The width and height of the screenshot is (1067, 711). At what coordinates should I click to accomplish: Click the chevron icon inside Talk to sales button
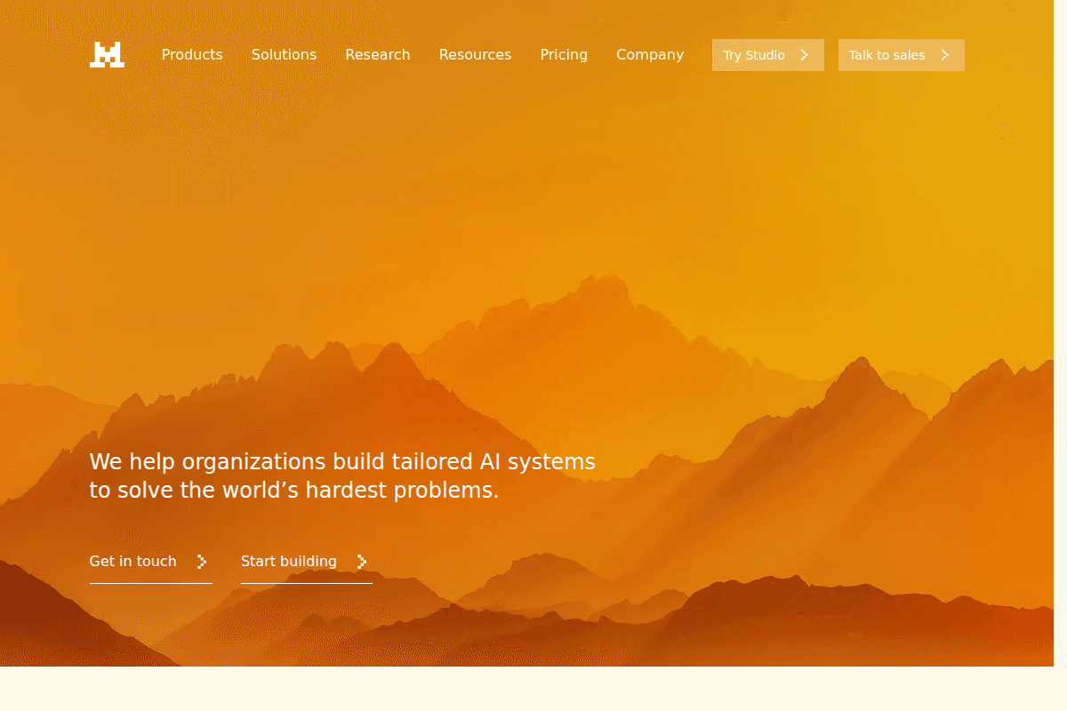(x=945, y=54)
